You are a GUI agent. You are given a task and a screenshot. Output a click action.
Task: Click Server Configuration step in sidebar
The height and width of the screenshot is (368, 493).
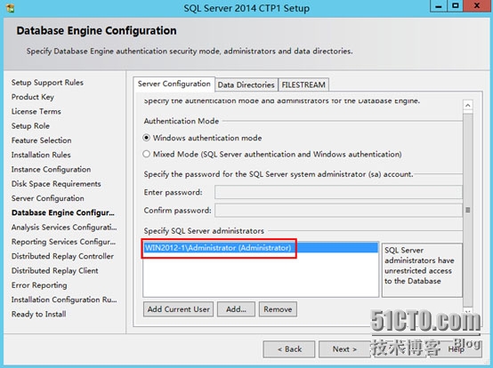[48, 198]
